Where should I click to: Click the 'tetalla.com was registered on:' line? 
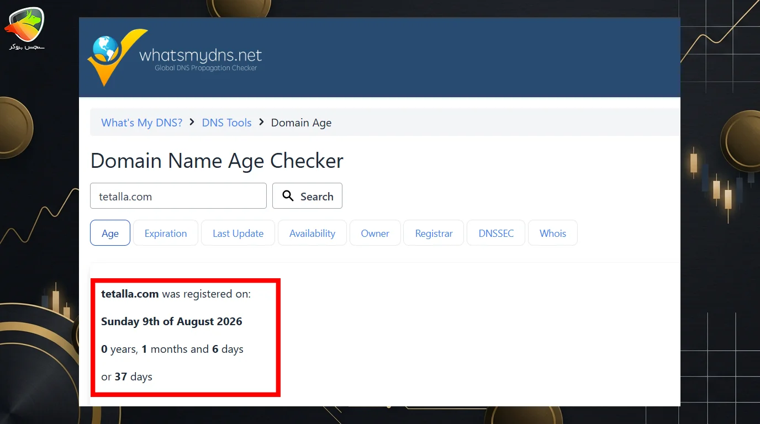coord(176,294)
